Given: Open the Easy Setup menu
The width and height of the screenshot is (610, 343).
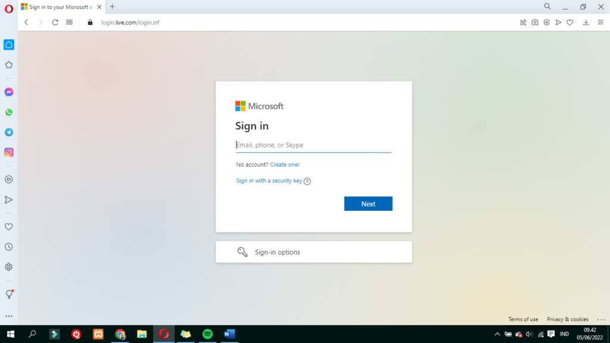Looking at the screenshot, I should [600, 23].
